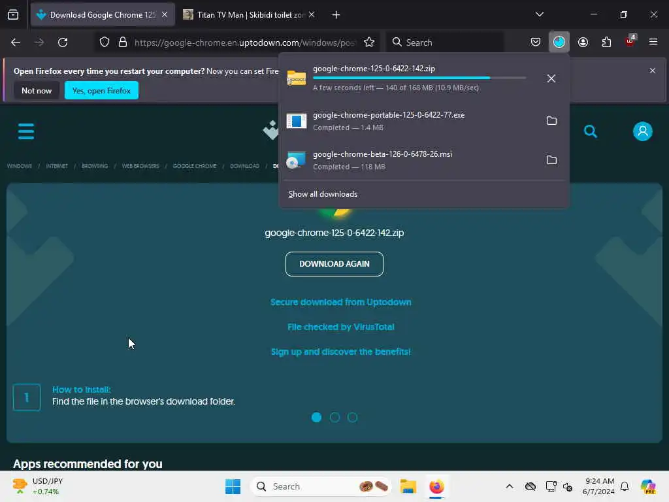Click Not now button
This screenshot has height=502, width=669.
tap(37, 90)
